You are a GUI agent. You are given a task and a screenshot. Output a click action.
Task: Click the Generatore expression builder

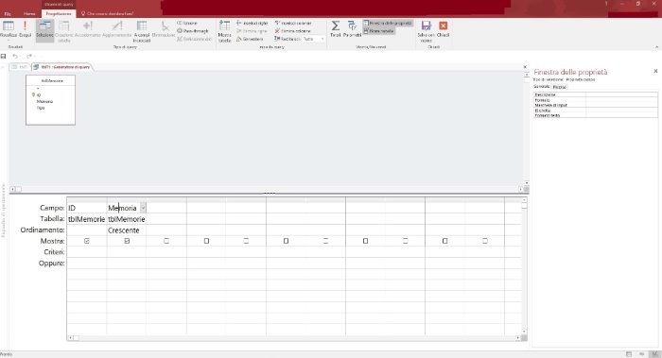(x=250, y=39)
